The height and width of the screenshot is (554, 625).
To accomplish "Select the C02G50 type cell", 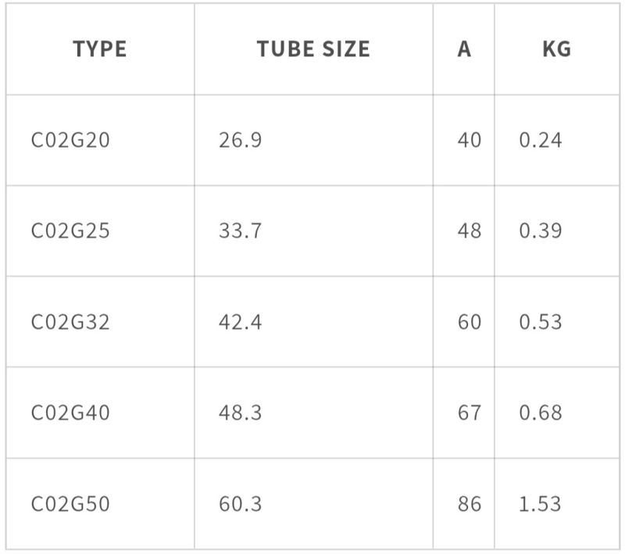I will [x=70, y=504].
